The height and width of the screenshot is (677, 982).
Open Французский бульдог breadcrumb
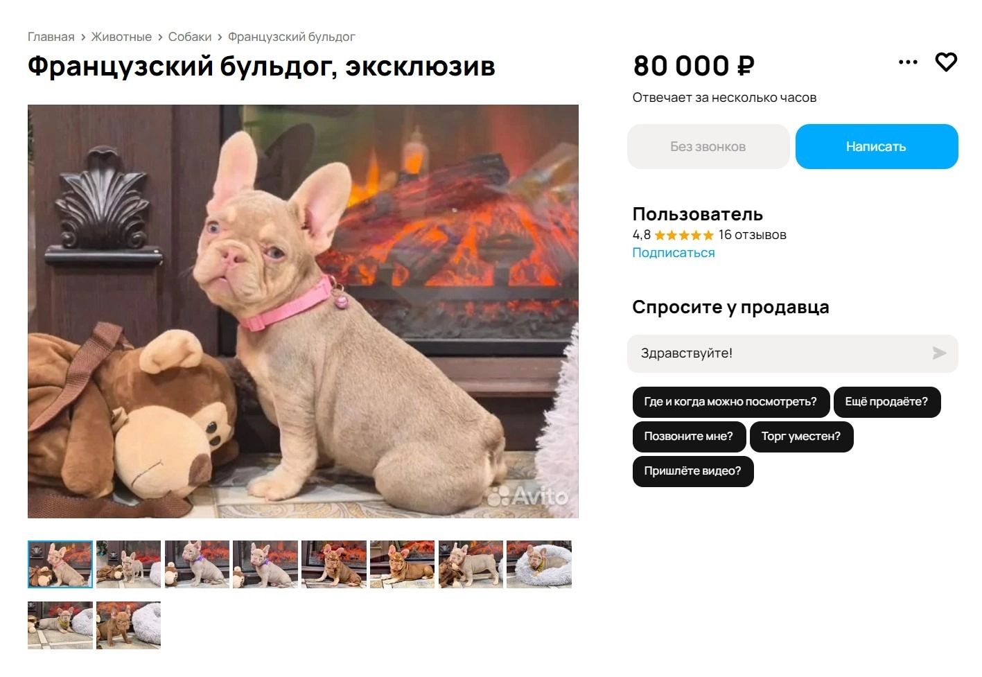pos(292,37)
